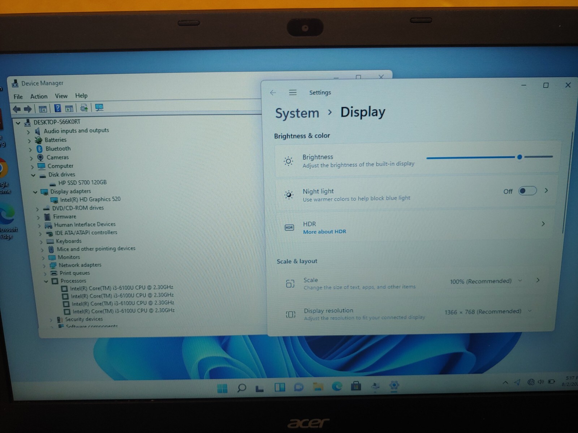
Task: Toggle the Night light switch
Action: pos(527,191)
